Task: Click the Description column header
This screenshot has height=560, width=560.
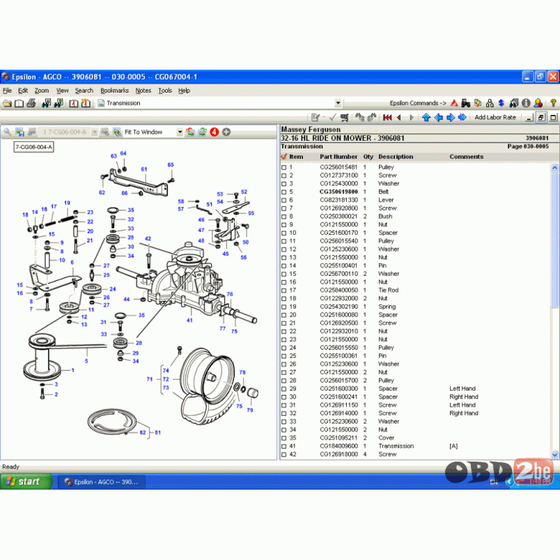Action: tap(396, 157)
